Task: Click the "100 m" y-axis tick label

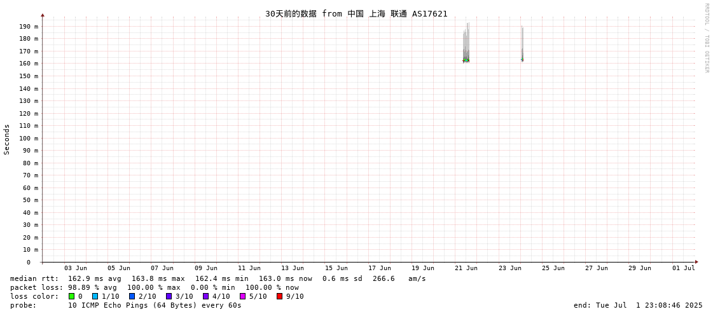Action: [x=29, y=138]
